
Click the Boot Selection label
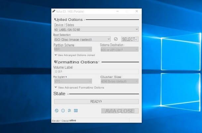tap(62, 35)
